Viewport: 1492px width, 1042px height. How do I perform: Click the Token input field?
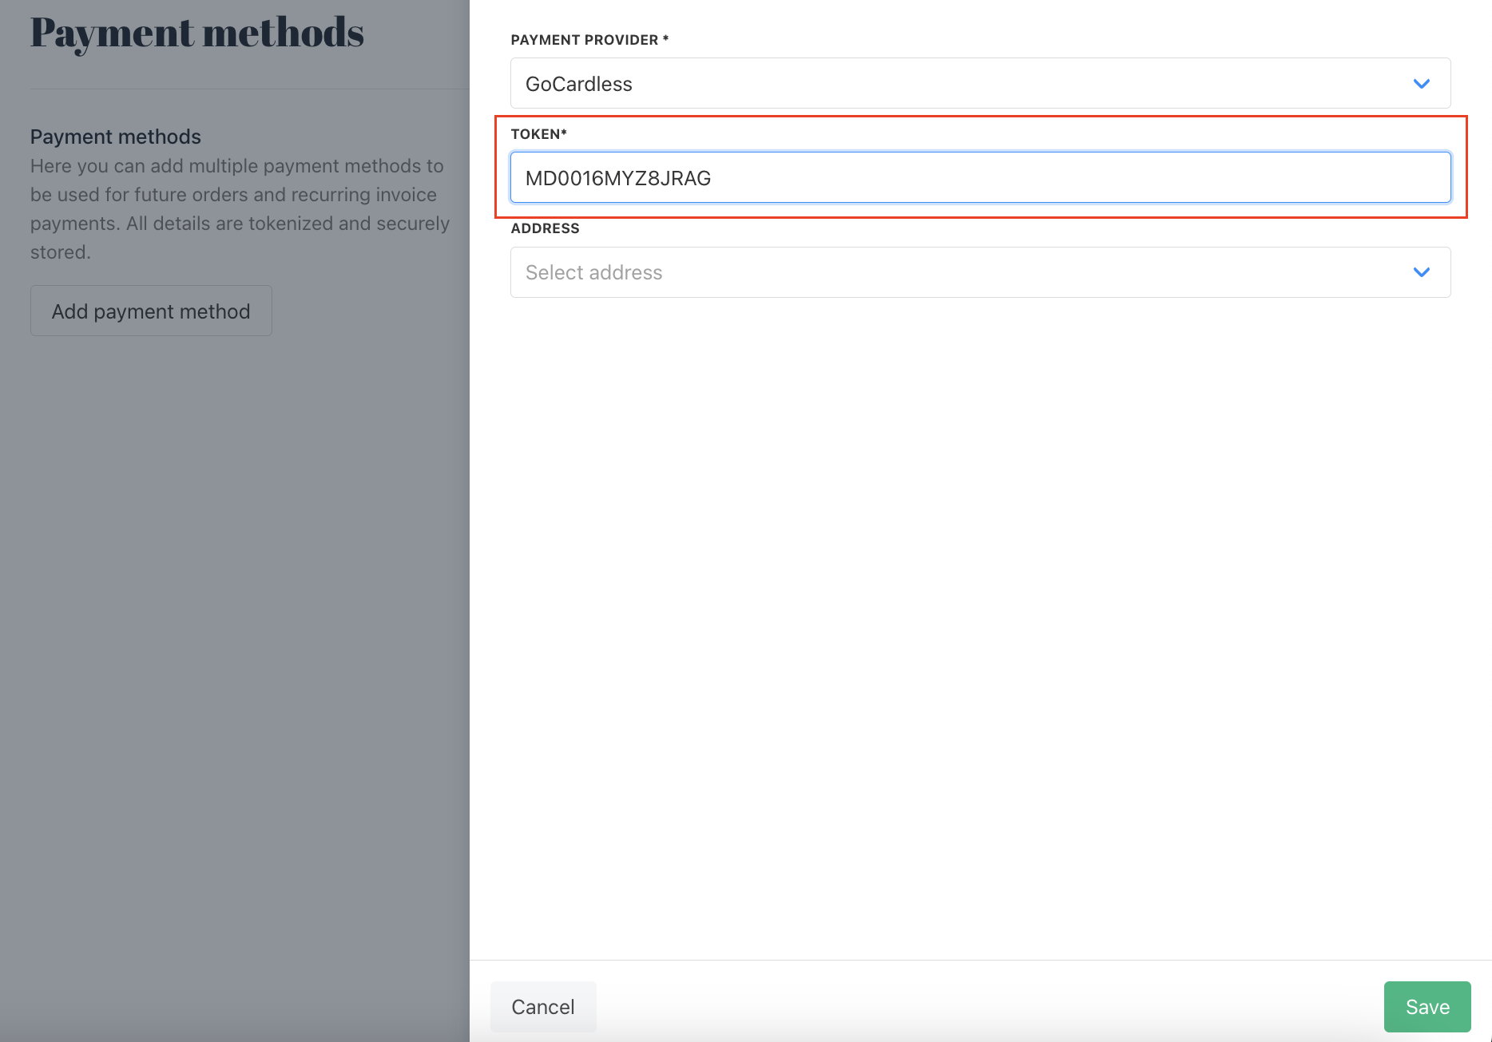pyautogui.click(x=980, y=177)
